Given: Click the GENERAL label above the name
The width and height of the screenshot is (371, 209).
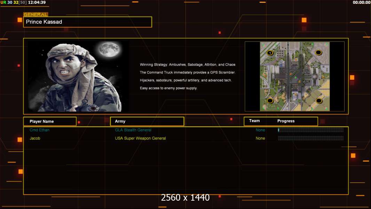Looking at the screenshot, I should coord(35,14).
